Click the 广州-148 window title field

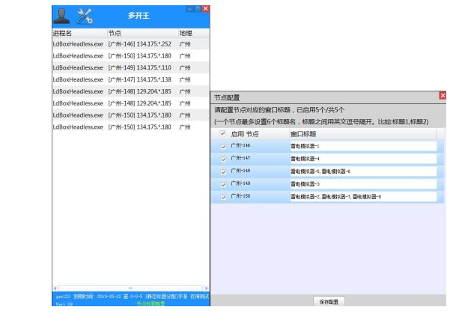363,171
